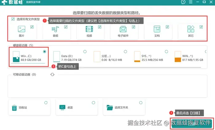The image size is (215, 130).
Task: Uncheck the 图片 checkbox
Action: point(32,27)
